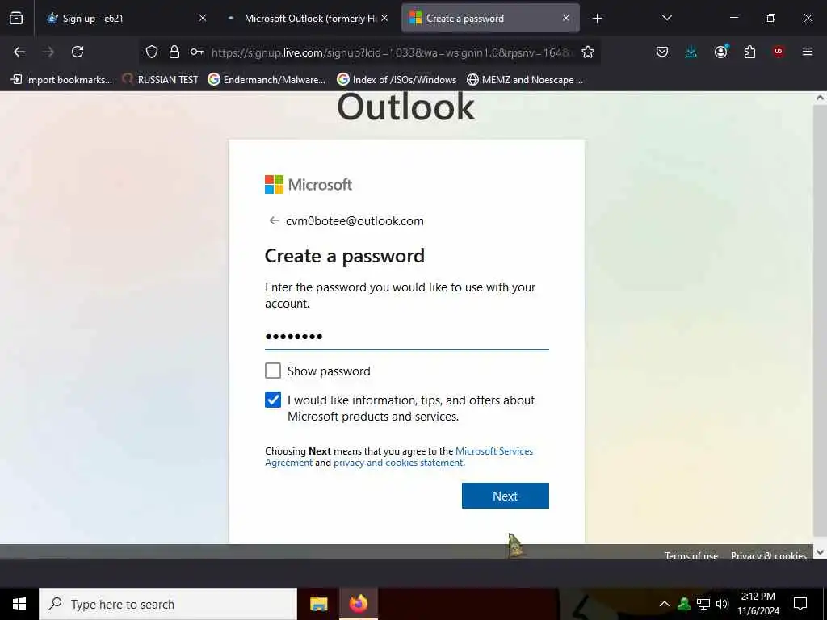Open Firefox account icon
The width and height of the screenshot is (827, 620).
click(721, 51)
